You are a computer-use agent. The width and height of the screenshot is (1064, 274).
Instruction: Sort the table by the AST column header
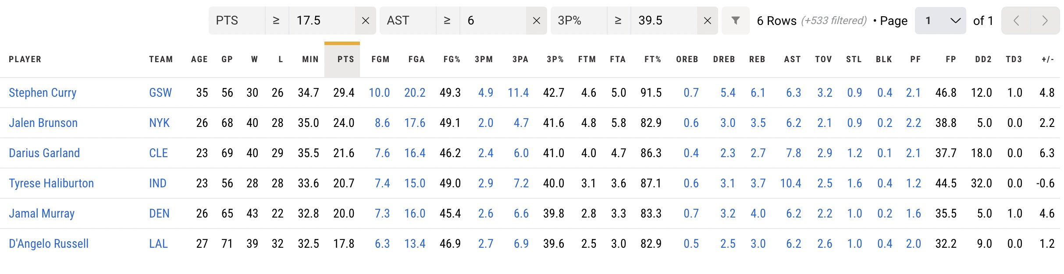pyautogui.click(x=792, y=59)
